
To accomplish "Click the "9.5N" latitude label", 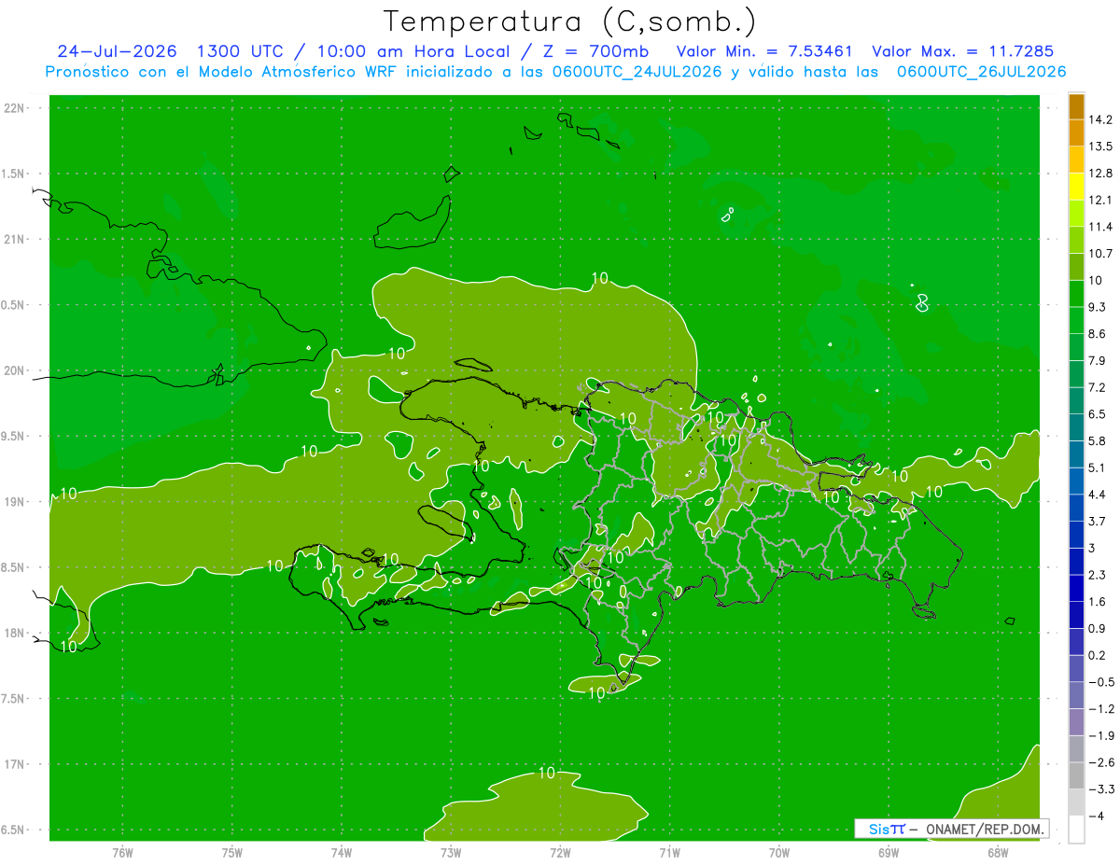I will pyautogui.click(x=12, y=437).
